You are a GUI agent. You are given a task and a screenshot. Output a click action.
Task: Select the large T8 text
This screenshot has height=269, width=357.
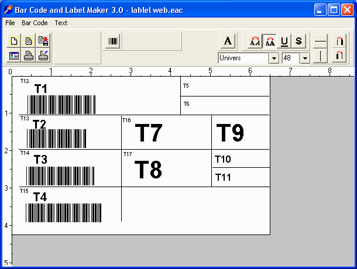pyautogui.click(x=148, y=170)
